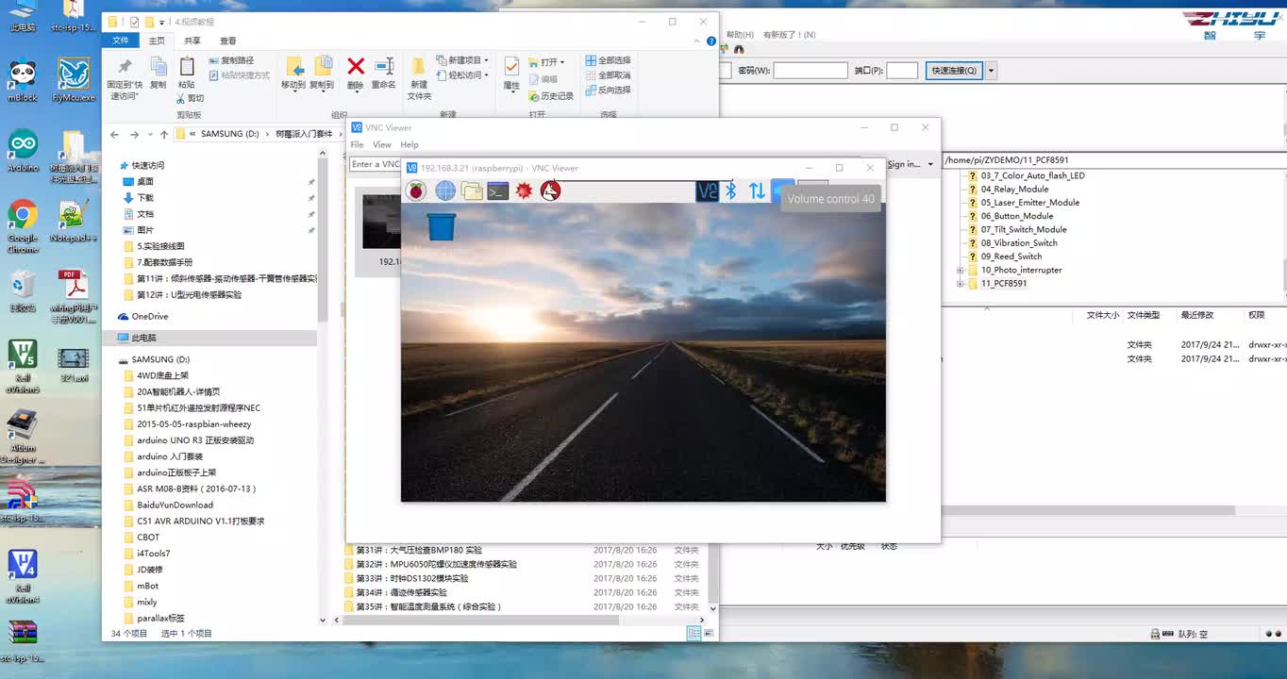Viewport: 1287px width, 679px height.
Task: Click the password input field
Action: (x=811, y=71)
